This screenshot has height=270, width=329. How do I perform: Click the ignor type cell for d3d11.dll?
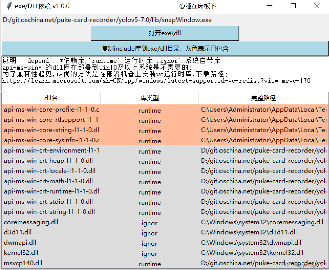point(150,233)
